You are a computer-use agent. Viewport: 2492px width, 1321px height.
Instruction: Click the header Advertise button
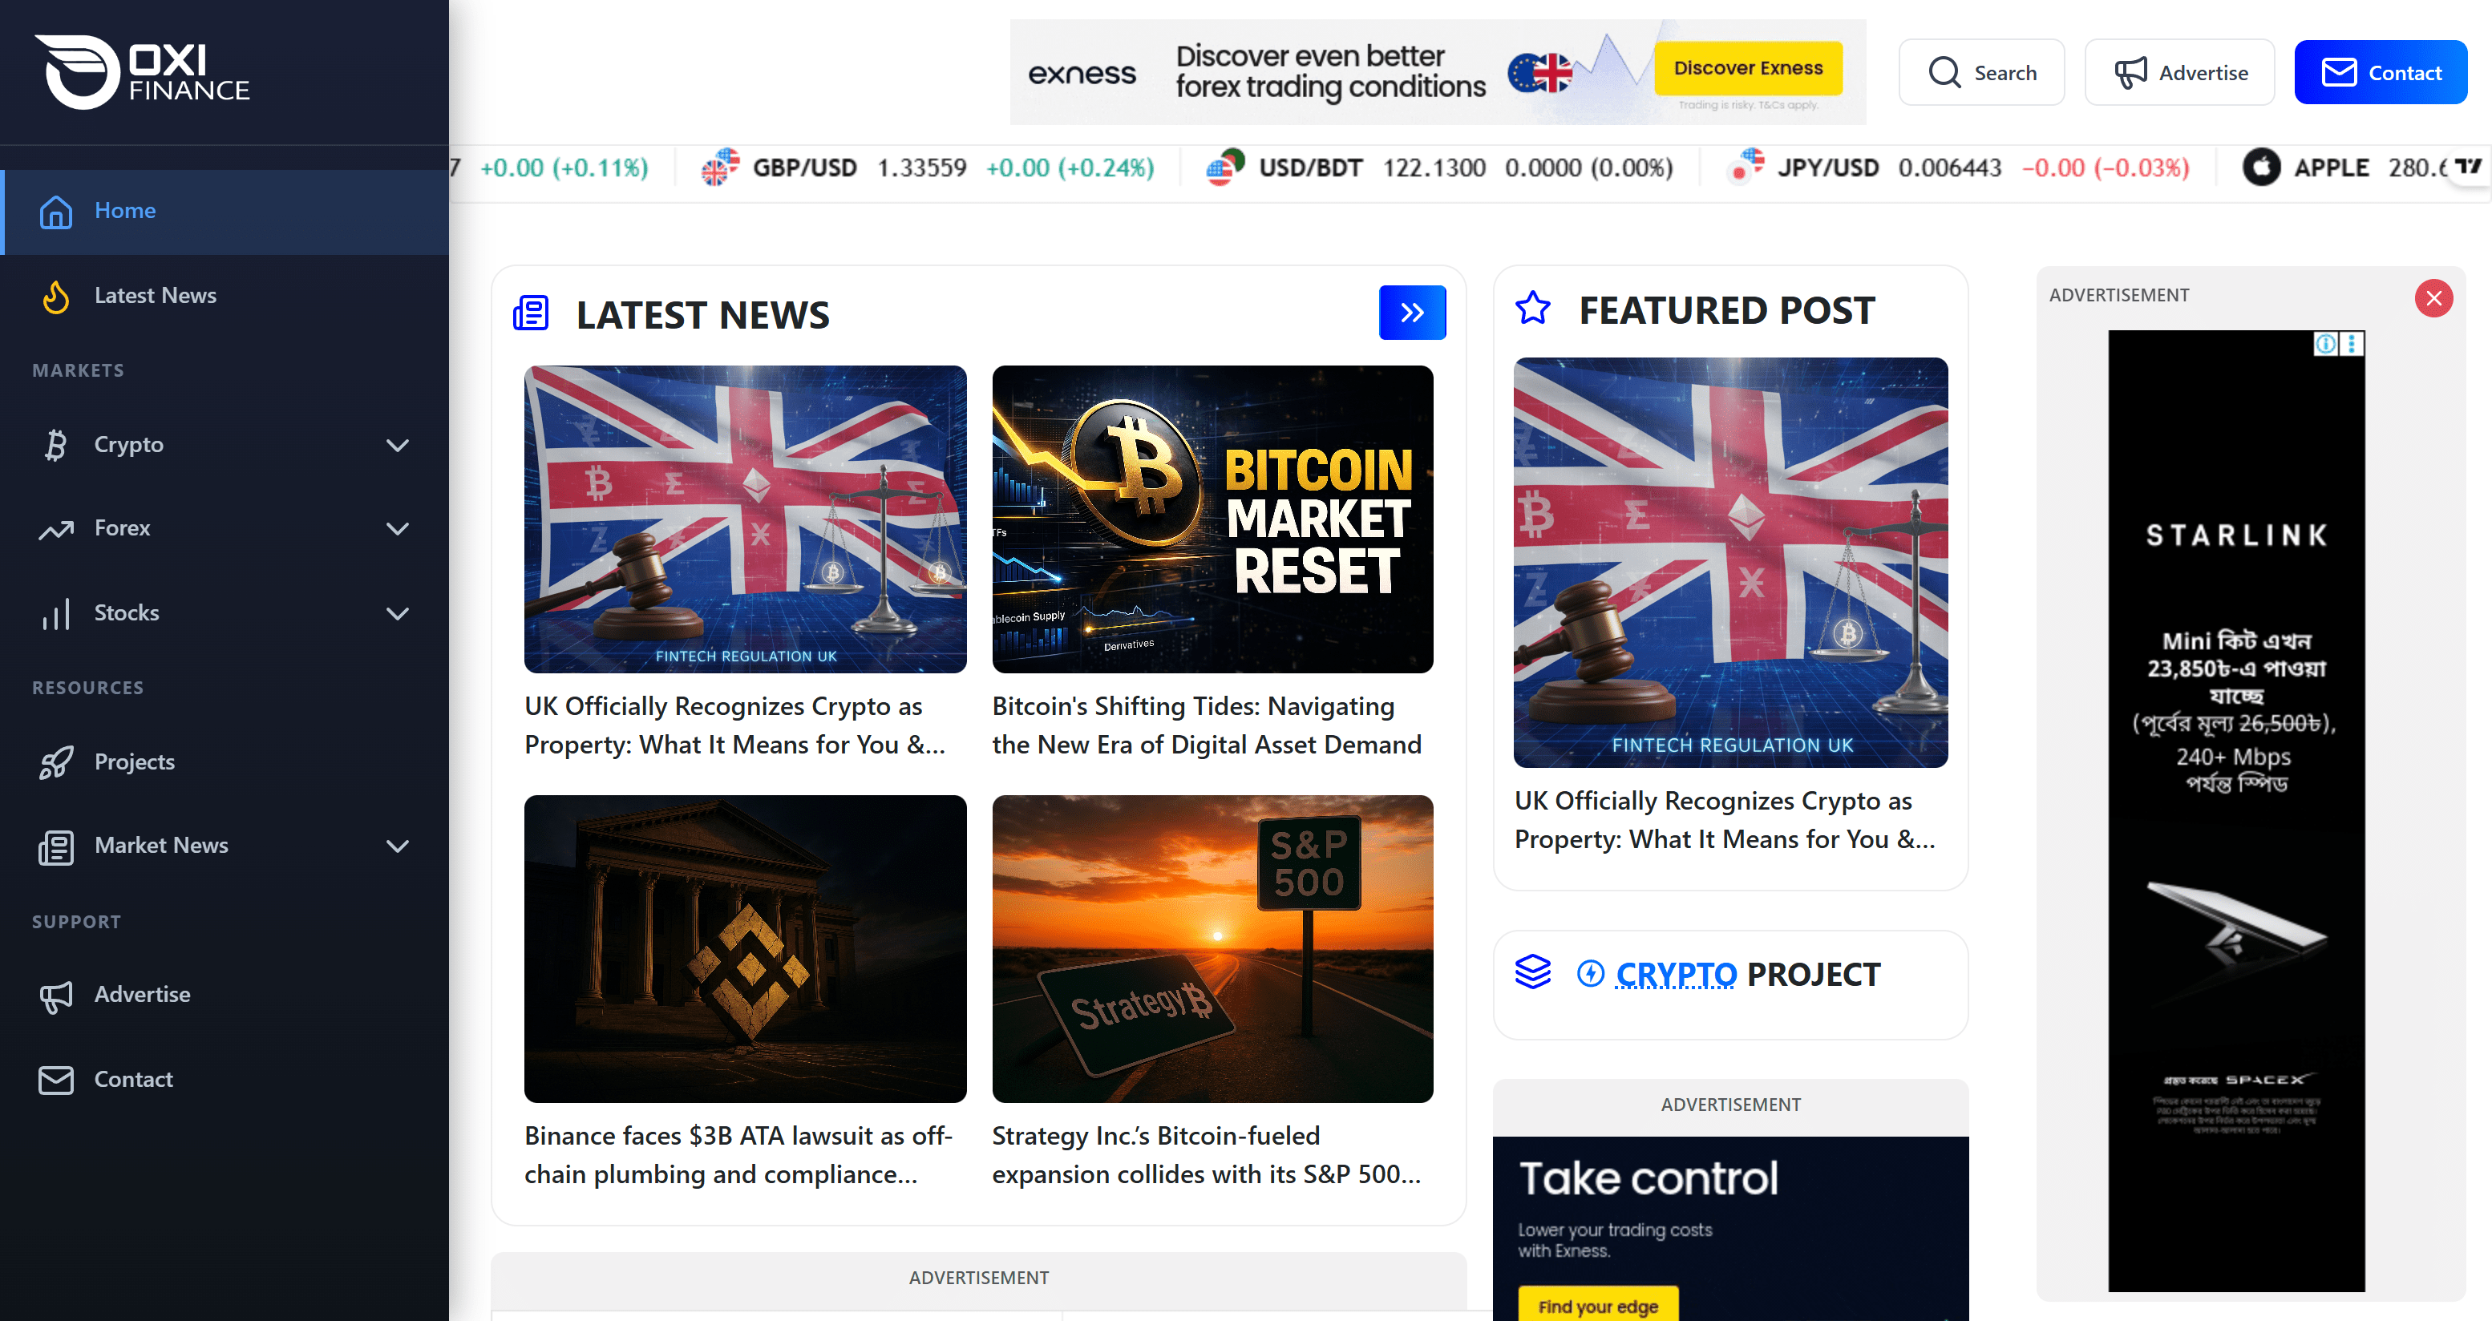2179,72
